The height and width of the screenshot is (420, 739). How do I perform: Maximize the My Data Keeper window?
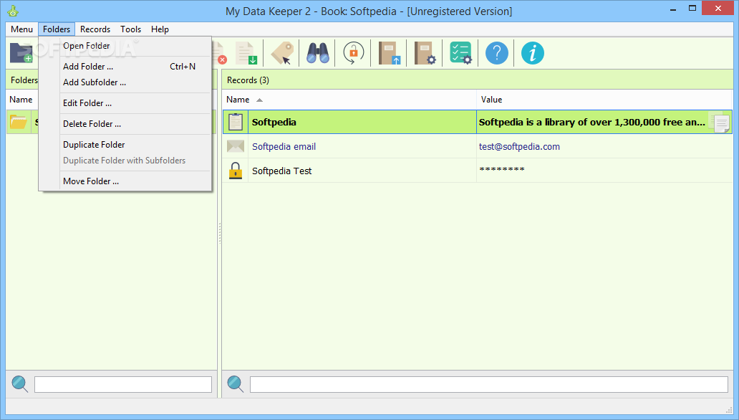(x=692, y=9)
